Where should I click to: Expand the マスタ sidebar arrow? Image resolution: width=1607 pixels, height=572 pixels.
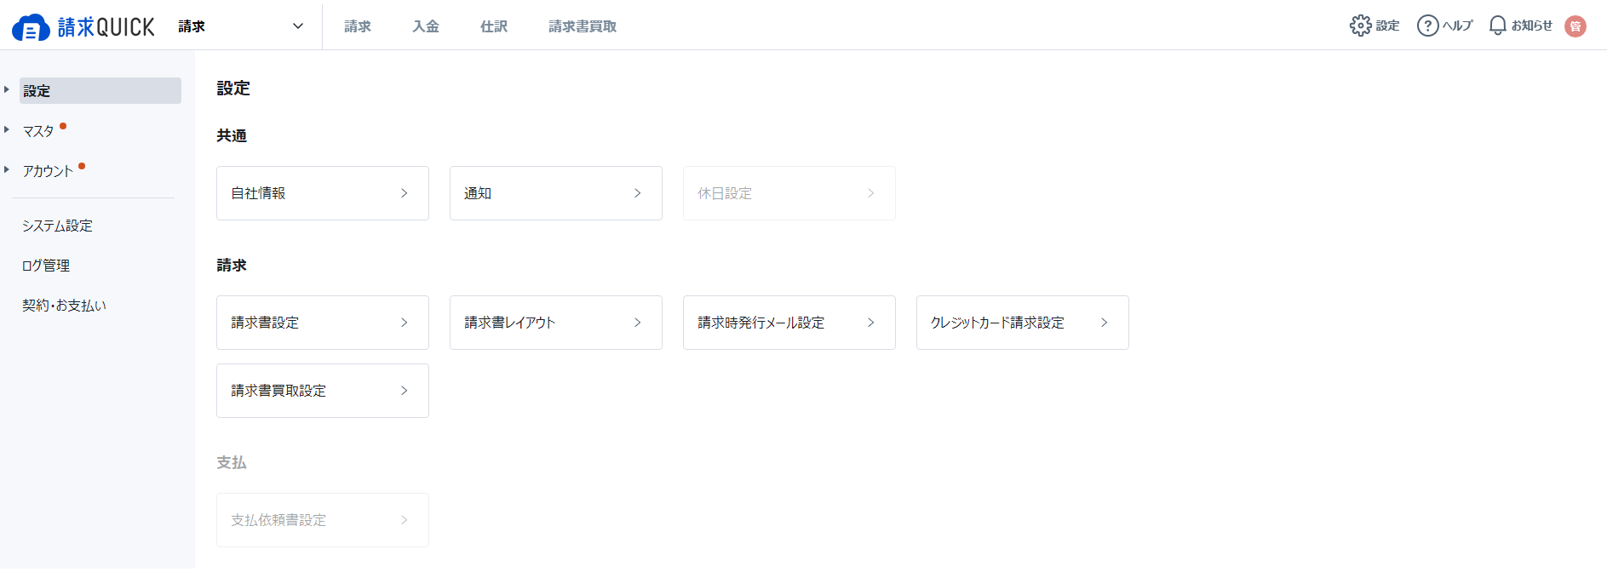pos(7,129)
